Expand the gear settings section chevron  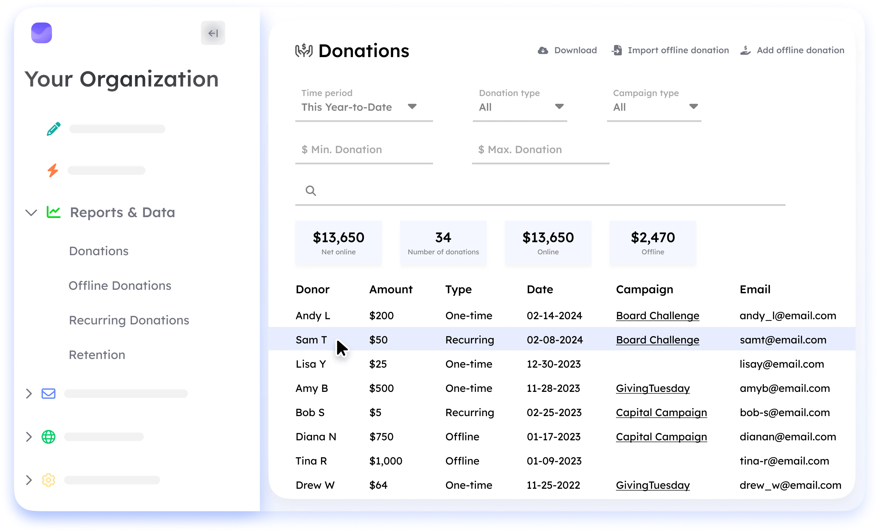[29, 480]
